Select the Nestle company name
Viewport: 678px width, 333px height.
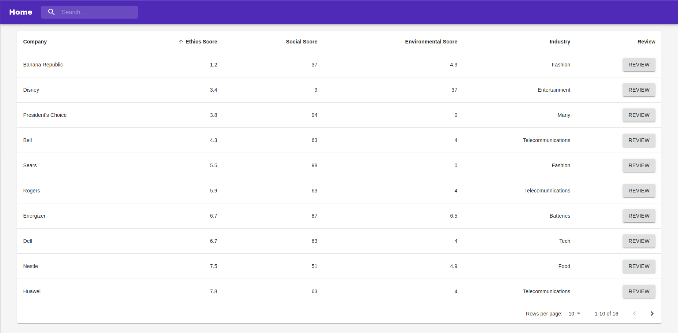click(31, 266)
